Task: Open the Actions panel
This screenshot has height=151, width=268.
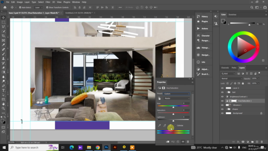Action: pyautogui.click(x=203, y=29)
